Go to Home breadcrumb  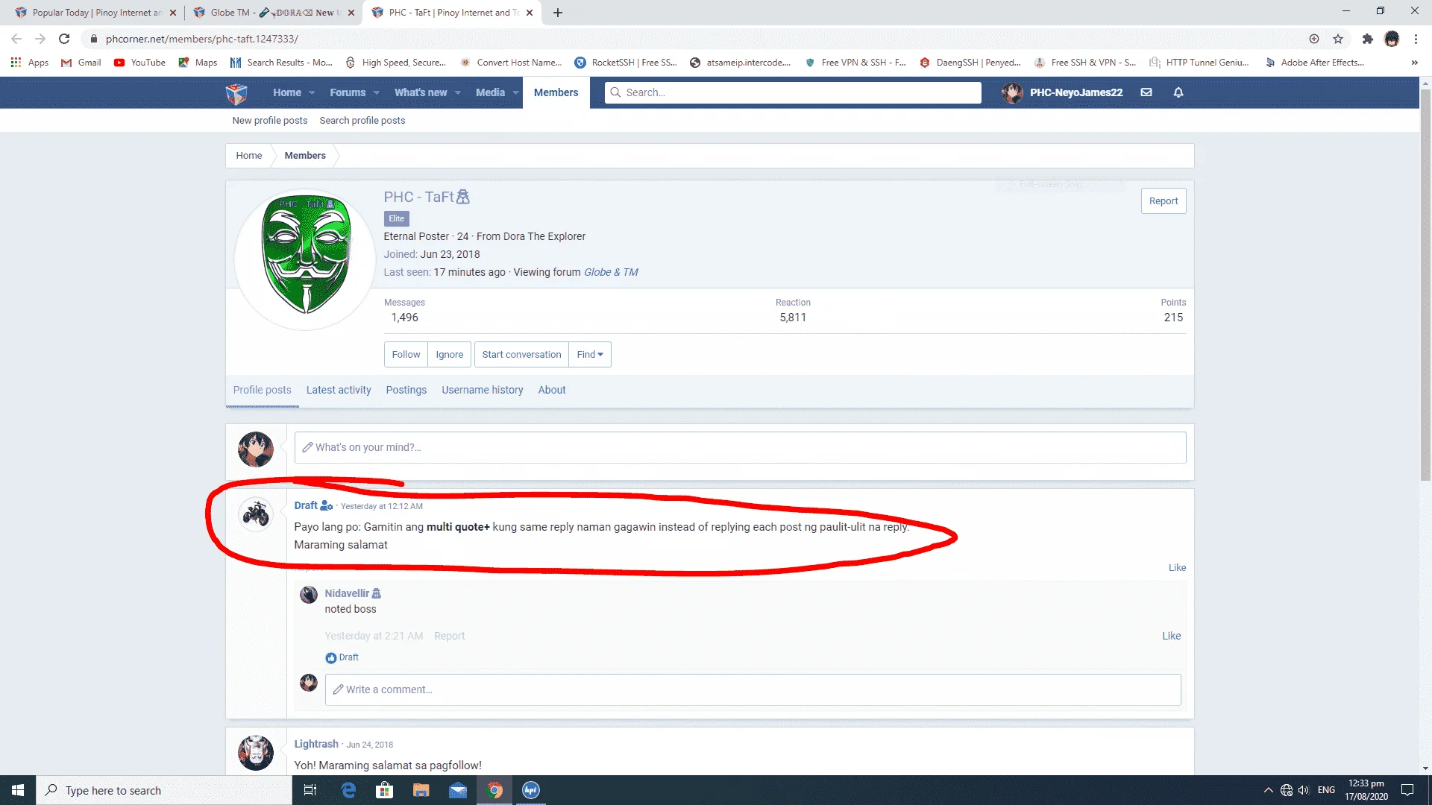point(249,156)
